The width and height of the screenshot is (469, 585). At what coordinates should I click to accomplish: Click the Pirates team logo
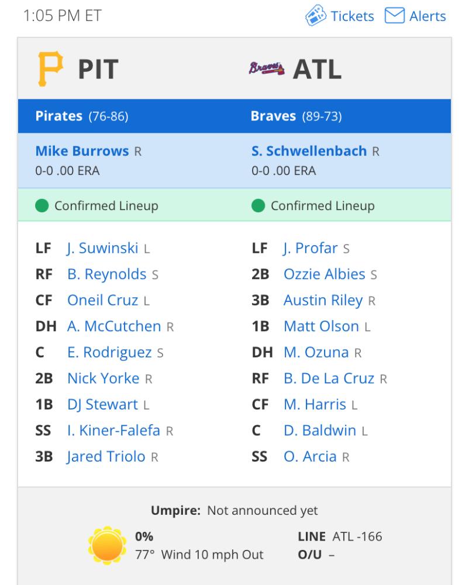click(50, 69)
